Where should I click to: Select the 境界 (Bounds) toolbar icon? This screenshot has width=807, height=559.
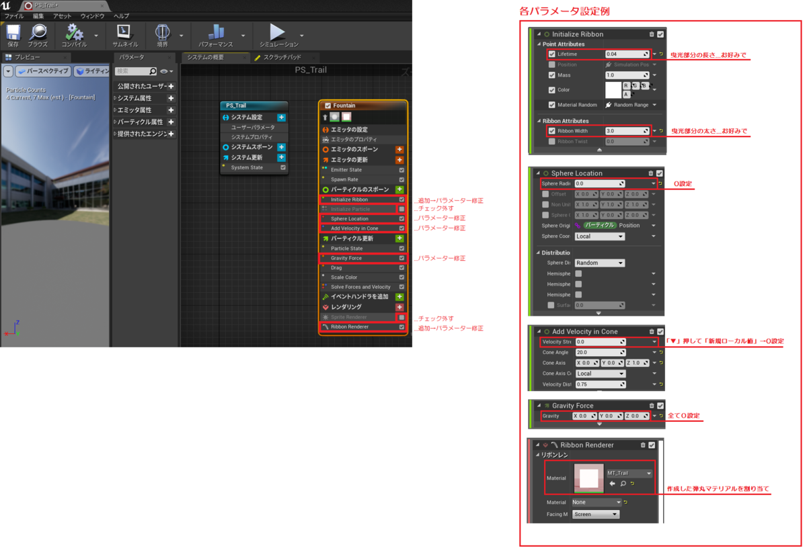pyautogui.click(x=161, y=34)
